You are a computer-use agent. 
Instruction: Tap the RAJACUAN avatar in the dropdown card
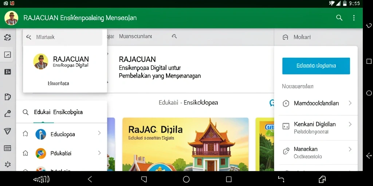[41, 61]
